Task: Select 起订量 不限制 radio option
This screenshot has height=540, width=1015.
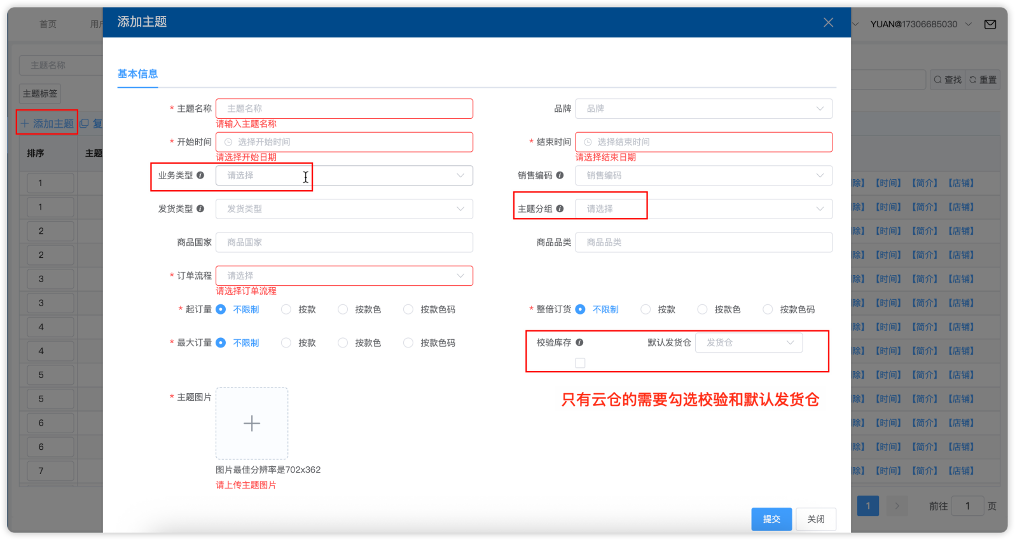Action: point(221,309)
